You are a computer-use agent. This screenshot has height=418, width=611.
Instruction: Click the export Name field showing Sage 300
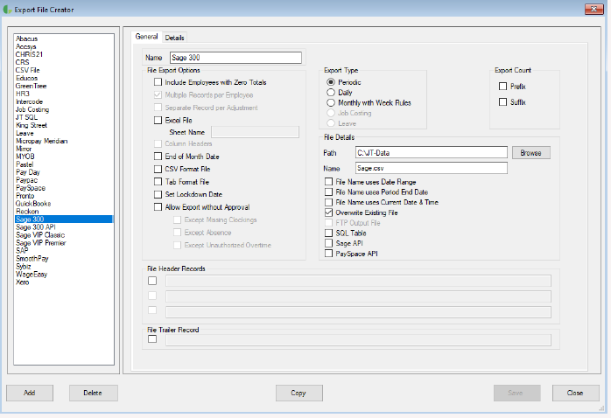pyautogui.click(x=235, y=58)
